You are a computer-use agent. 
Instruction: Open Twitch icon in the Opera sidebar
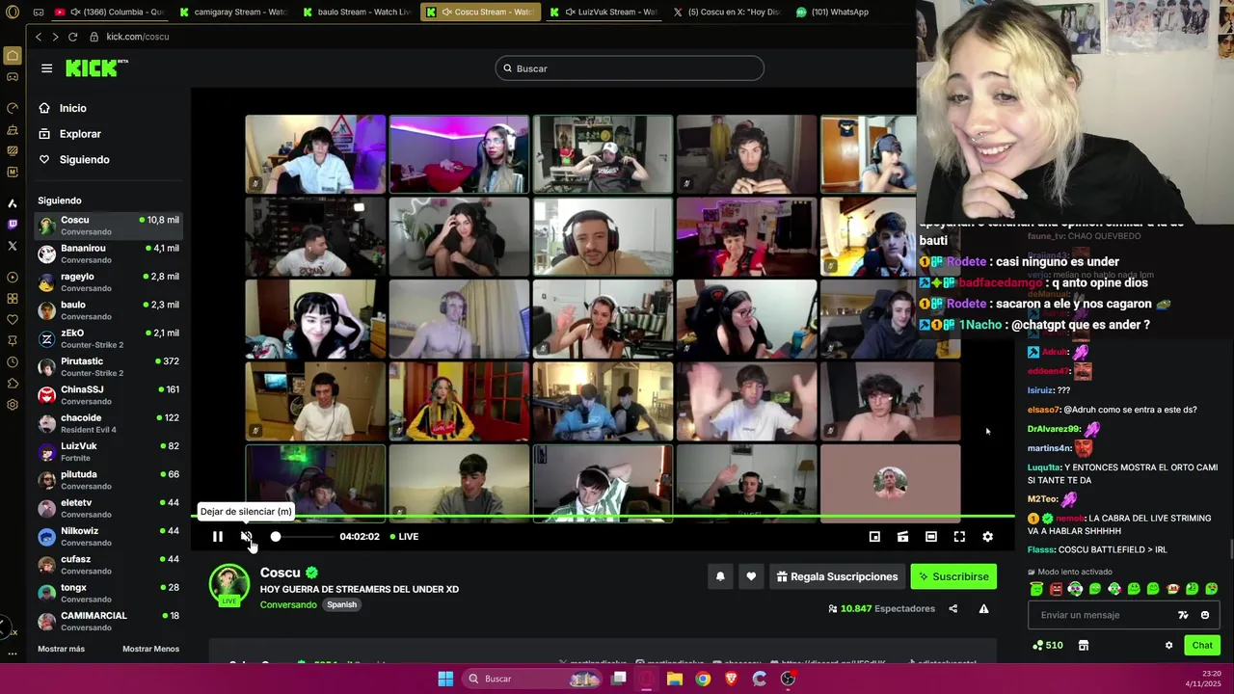13,225
